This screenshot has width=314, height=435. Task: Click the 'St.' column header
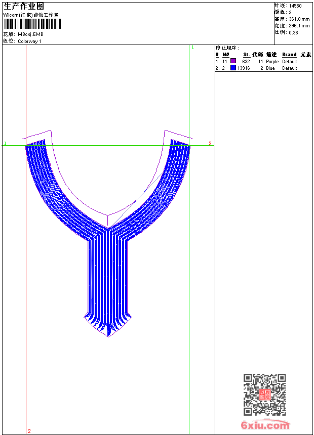[x=247, y=55]
